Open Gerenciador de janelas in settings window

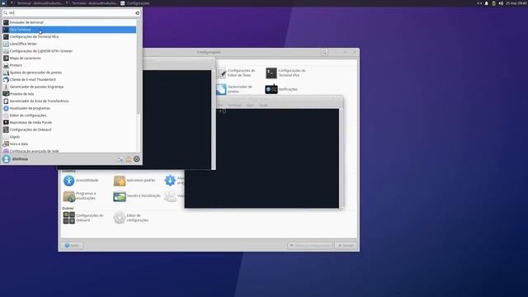(234, 89)
